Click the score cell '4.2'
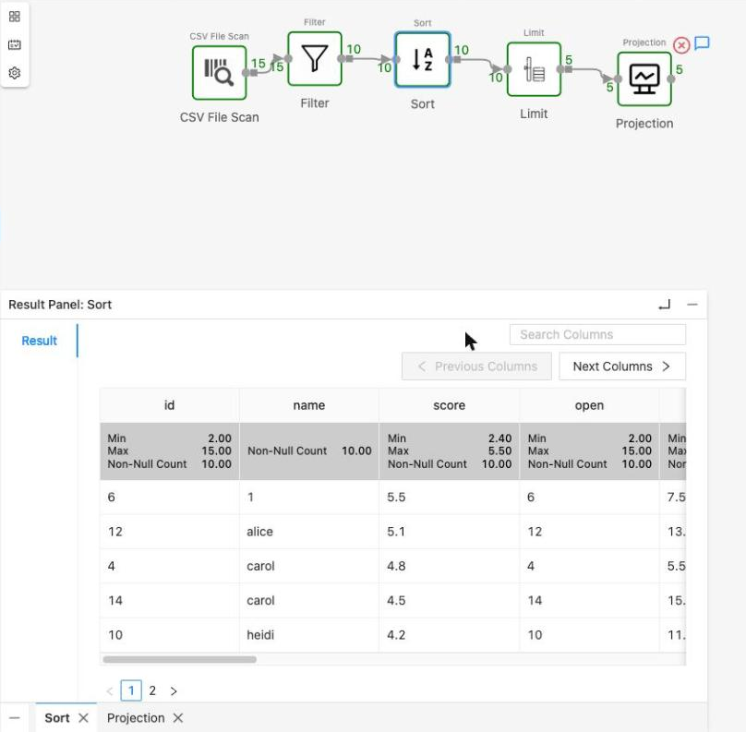Image resolution: width=746 pixels, height=732 pixels. 449,634
